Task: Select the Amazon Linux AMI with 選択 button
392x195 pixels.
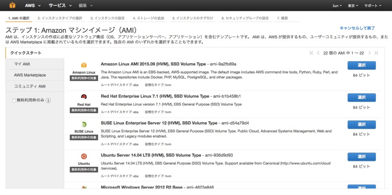Action: point(361,65)
